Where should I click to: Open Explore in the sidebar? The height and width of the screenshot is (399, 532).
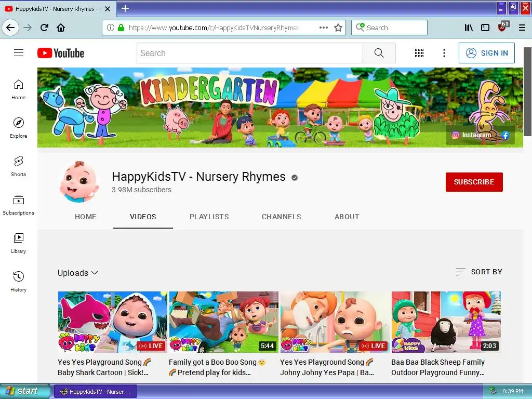pyautogui.click(x=19, y=128)
